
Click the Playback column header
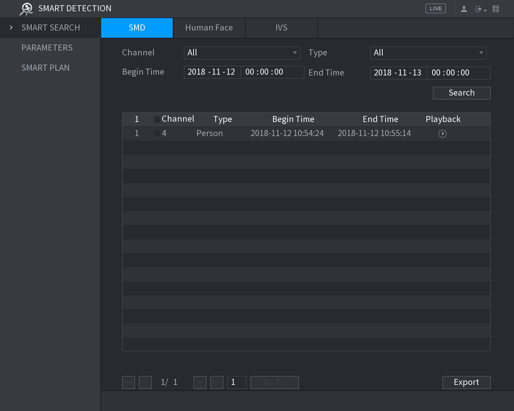point(443,119)
